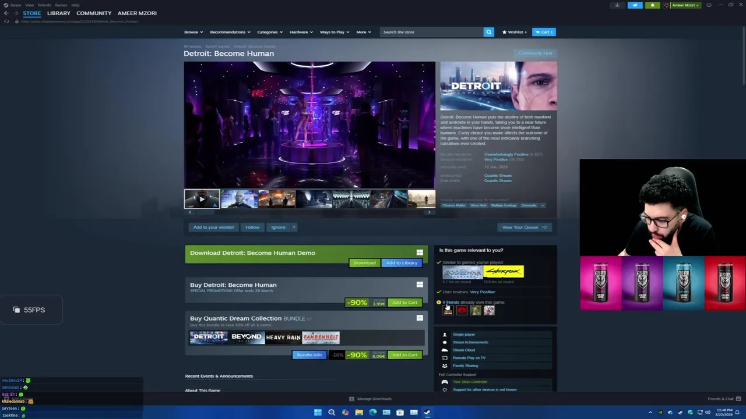Open the Cyberpunk similar game thumbnail

[x=504, y=272]
